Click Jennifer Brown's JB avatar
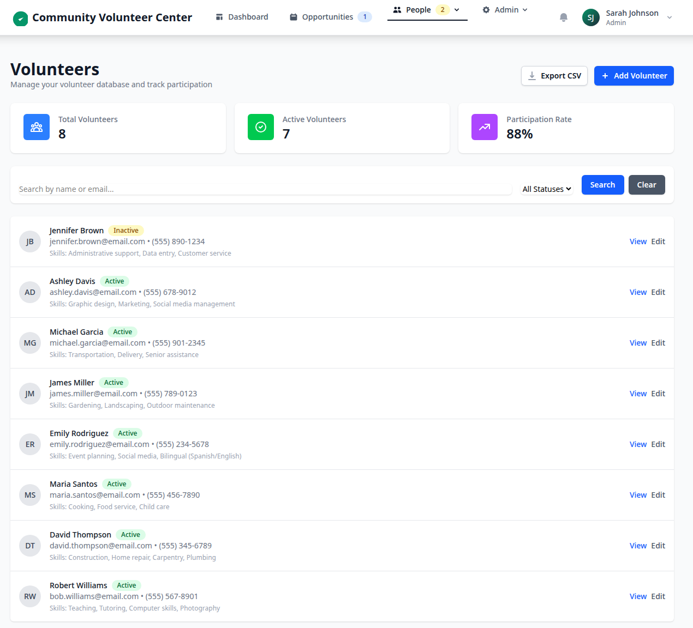Viewport: 693px width, 628px height. [30, 241]
